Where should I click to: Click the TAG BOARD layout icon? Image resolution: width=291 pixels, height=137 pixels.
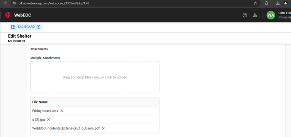click(13, 27)
